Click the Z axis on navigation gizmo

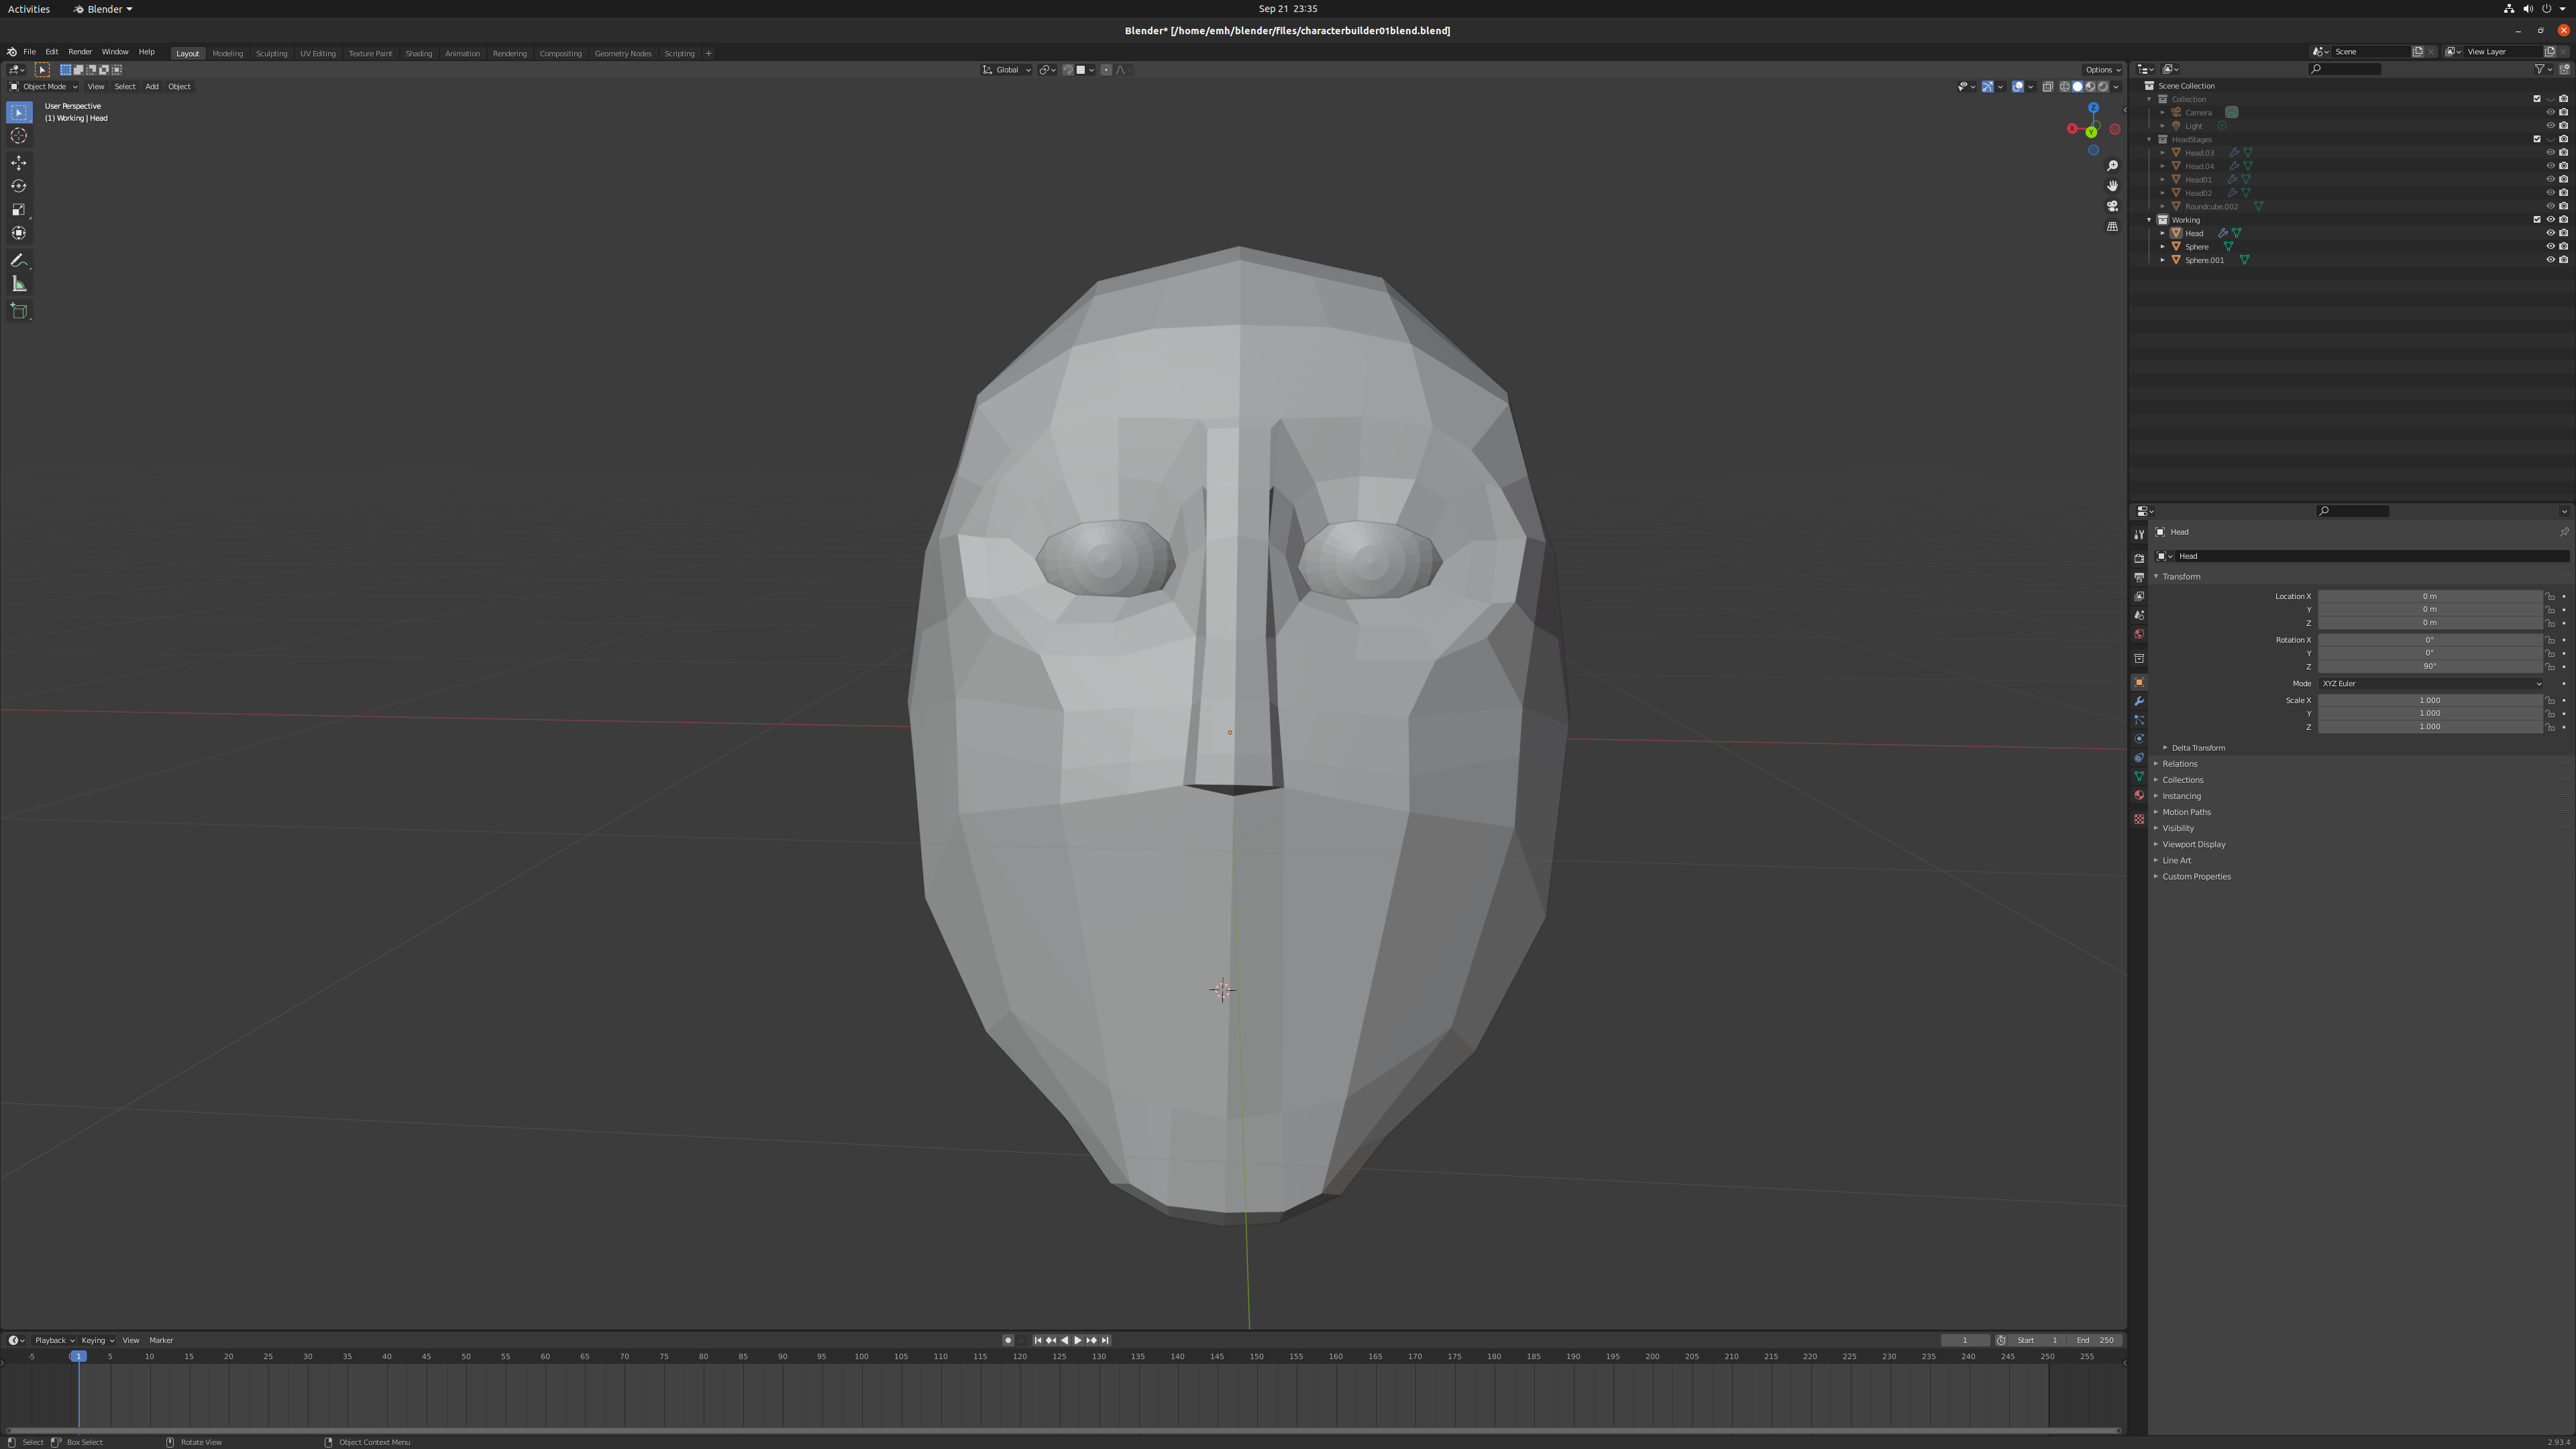click(2093, 108)
